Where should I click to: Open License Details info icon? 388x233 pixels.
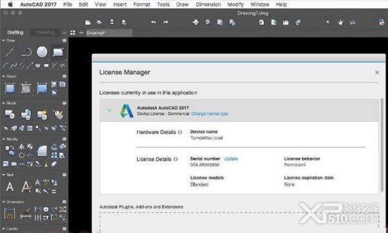(x=175, y=159)
